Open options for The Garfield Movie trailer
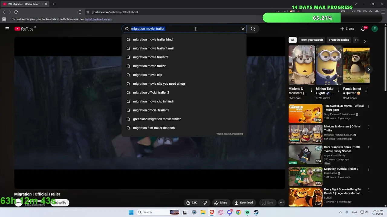The image size is (387, 217). [x=368, y=106]
